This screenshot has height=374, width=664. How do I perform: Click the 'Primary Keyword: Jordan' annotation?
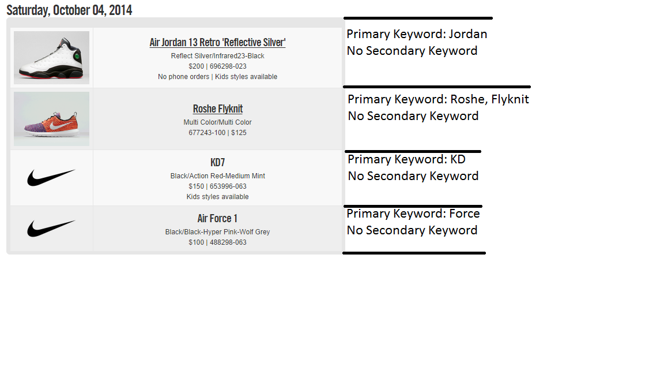(x=417, y=34)
